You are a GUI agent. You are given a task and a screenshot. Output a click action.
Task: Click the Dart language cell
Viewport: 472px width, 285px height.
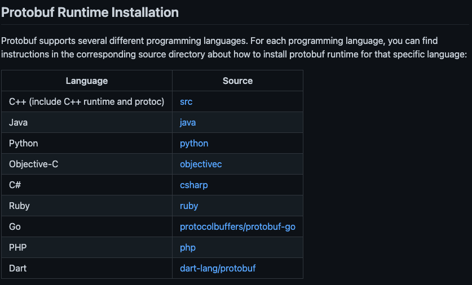(x=18, y=269)
